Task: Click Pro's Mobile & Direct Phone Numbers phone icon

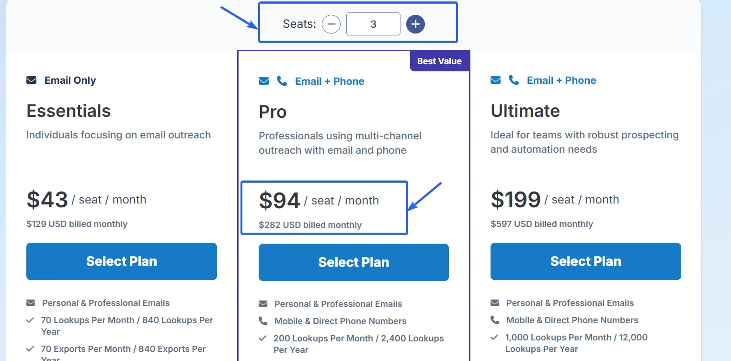Action: tap(263, 321)
